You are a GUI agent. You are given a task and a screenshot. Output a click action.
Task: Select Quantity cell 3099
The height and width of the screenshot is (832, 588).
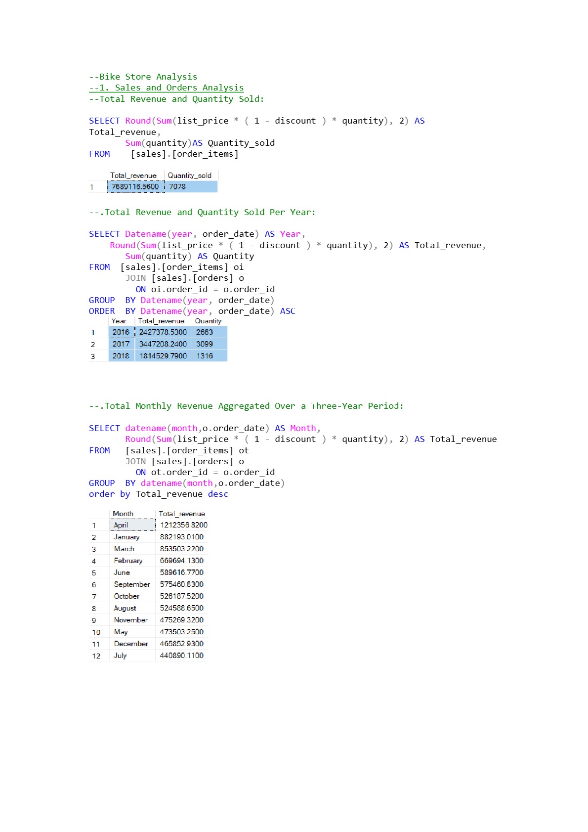[x=210, y=344]
